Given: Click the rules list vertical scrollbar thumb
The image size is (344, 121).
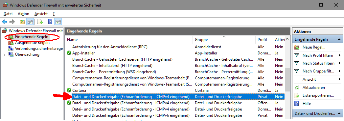Looking at the screenshot, I should click(287, 80).
